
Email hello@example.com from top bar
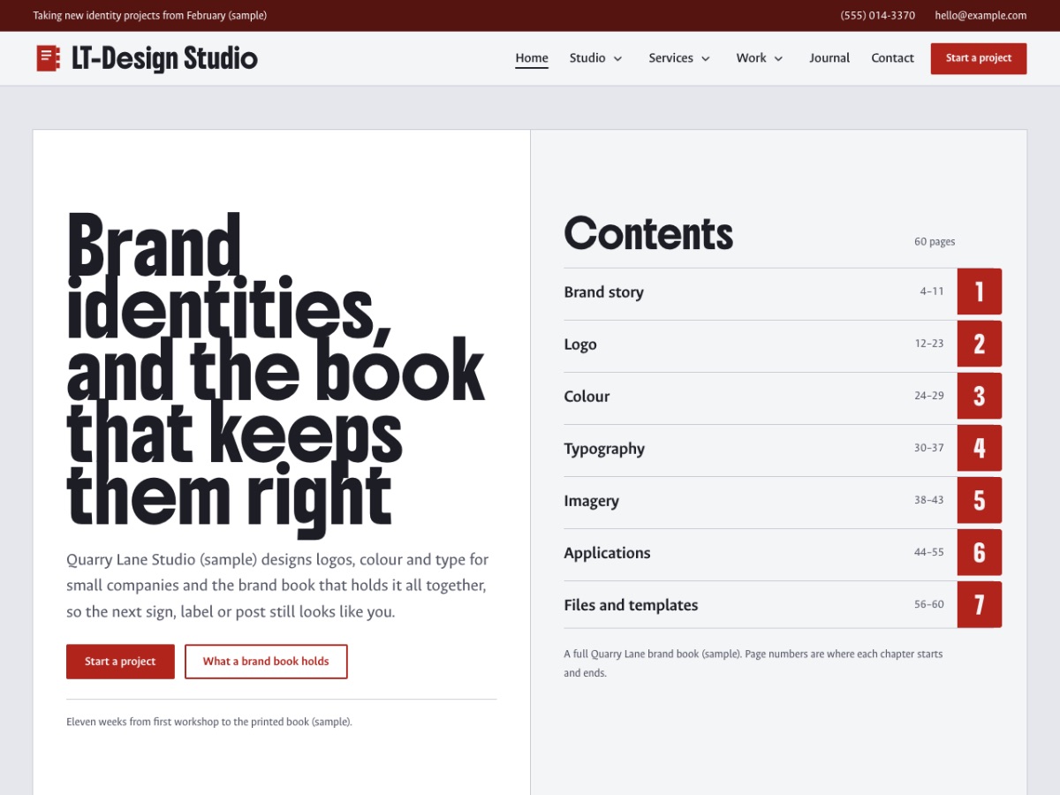coord(980,16)
